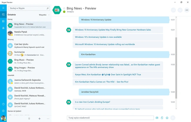Start a video call button
191x122 pixels.
click(x=173, y=10)
